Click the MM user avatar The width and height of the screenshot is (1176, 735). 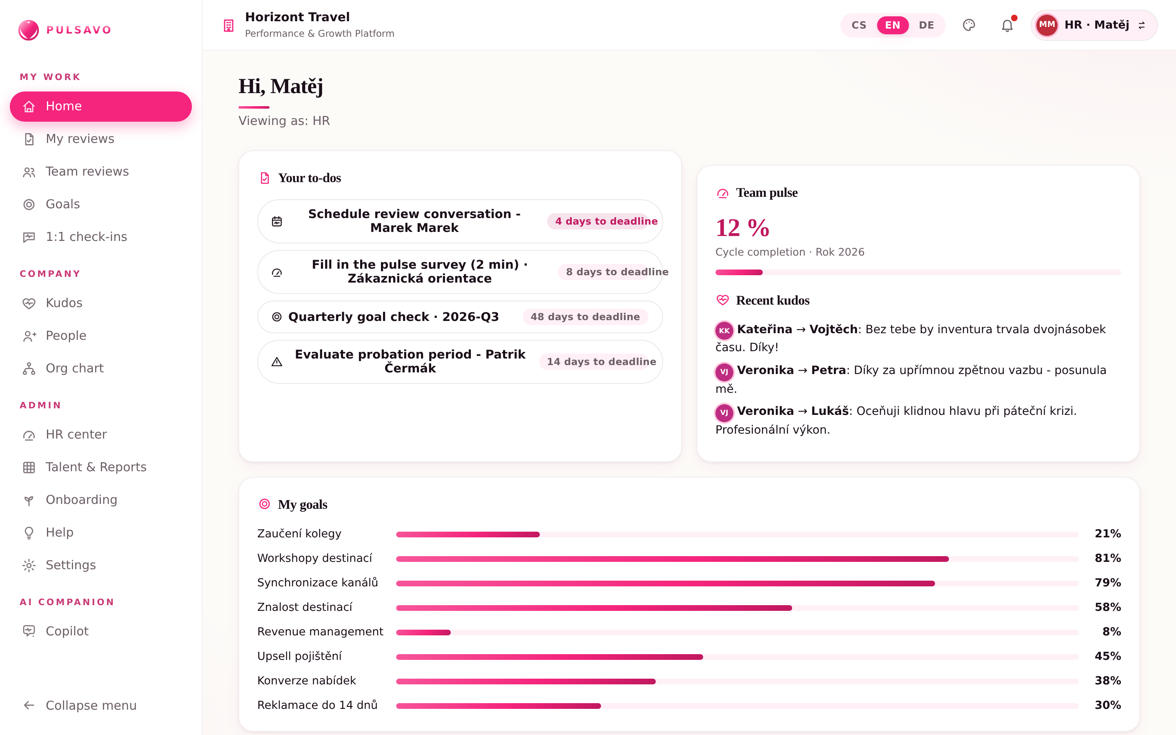[1047, 25]
